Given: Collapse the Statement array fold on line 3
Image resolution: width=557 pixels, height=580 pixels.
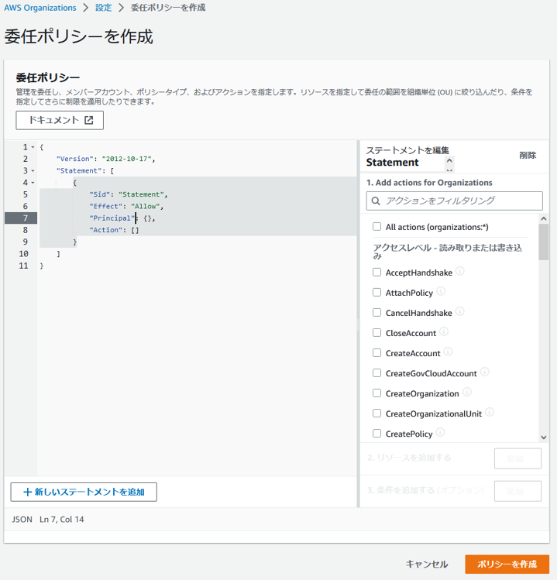Looking at the screenshot, I should point(33,171).
